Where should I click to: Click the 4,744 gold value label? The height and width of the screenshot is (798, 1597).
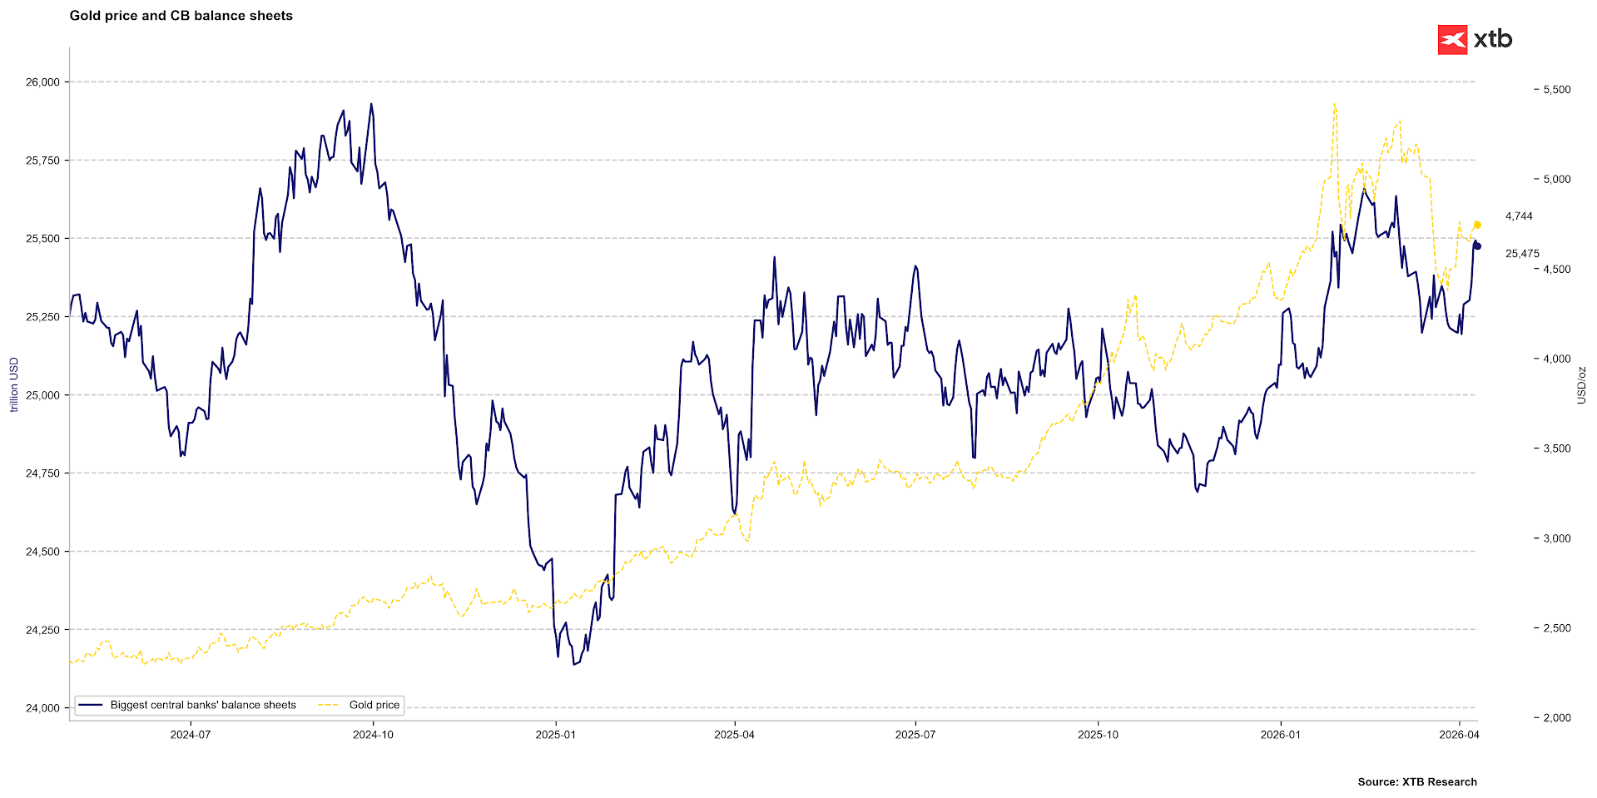tap(1519, 216)
